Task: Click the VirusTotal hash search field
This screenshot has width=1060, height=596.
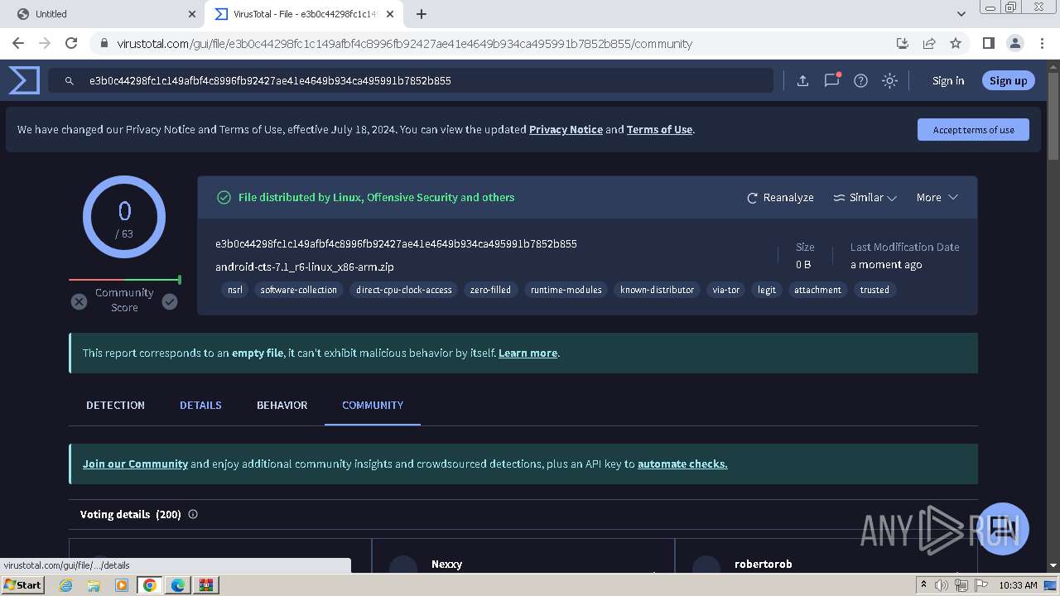Action: point(411,80)
